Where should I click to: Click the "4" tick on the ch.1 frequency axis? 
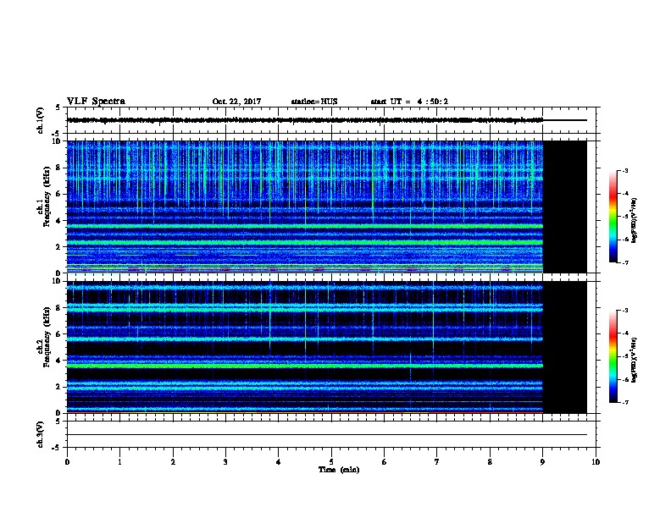59,221
